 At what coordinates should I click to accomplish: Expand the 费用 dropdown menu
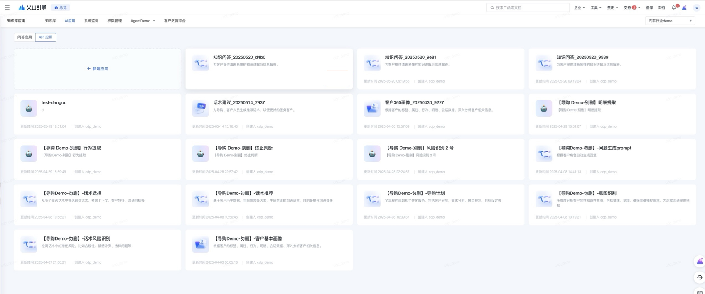pos(612,7)
